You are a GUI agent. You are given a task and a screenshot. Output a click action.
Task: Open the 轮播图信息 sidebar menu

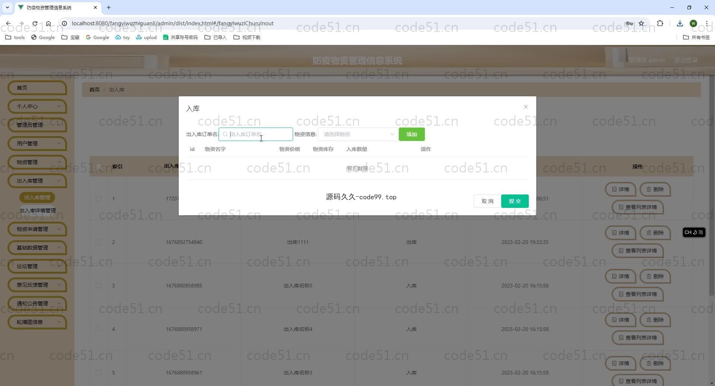[x=37, y=322]
